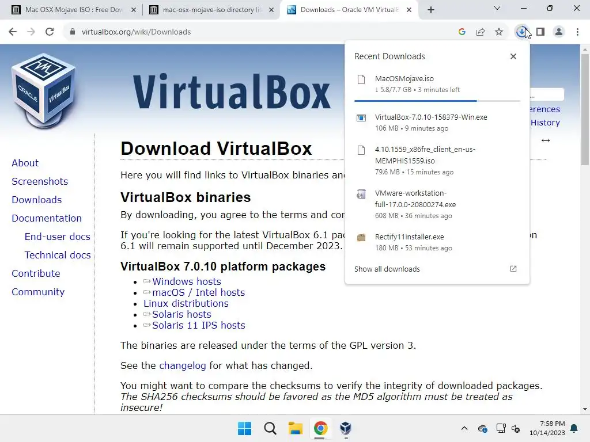The height and width of the screenshot is (442, 590).
Task: Open a new browser tab
Action: 431,10
